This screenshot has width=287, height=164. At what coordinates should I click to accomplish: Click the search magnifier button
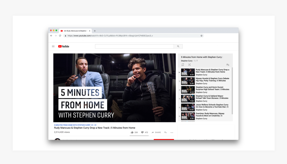click(x=178, y=46)
